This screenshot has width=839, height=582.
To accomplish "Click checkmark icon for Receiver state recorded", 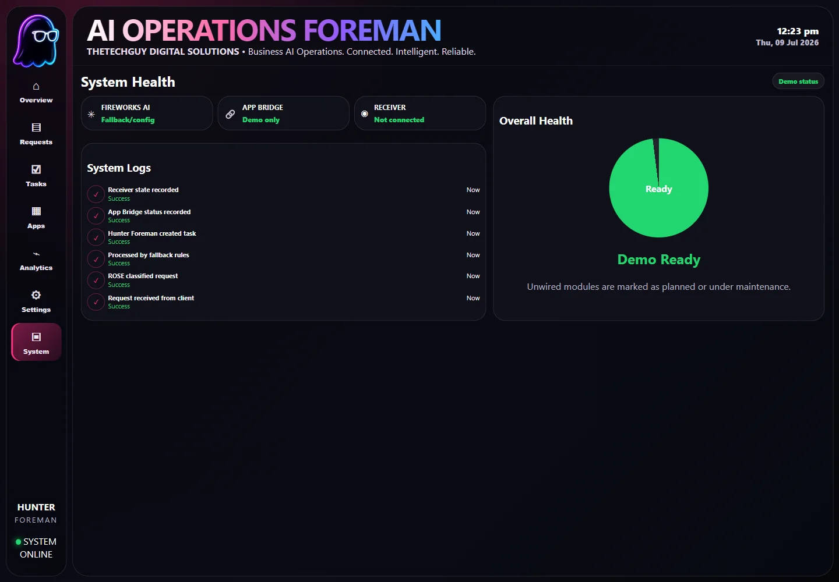I will [96, 194].
